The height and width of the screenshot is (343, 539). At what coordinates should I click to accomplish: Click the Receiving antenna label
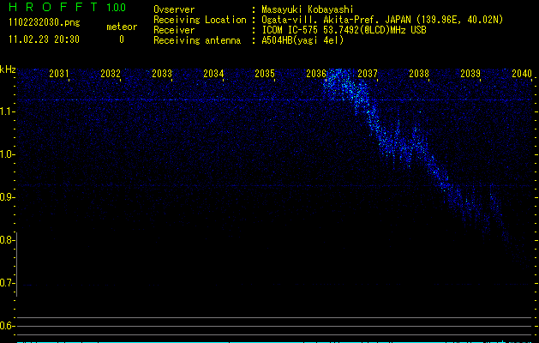pos(197,40)
